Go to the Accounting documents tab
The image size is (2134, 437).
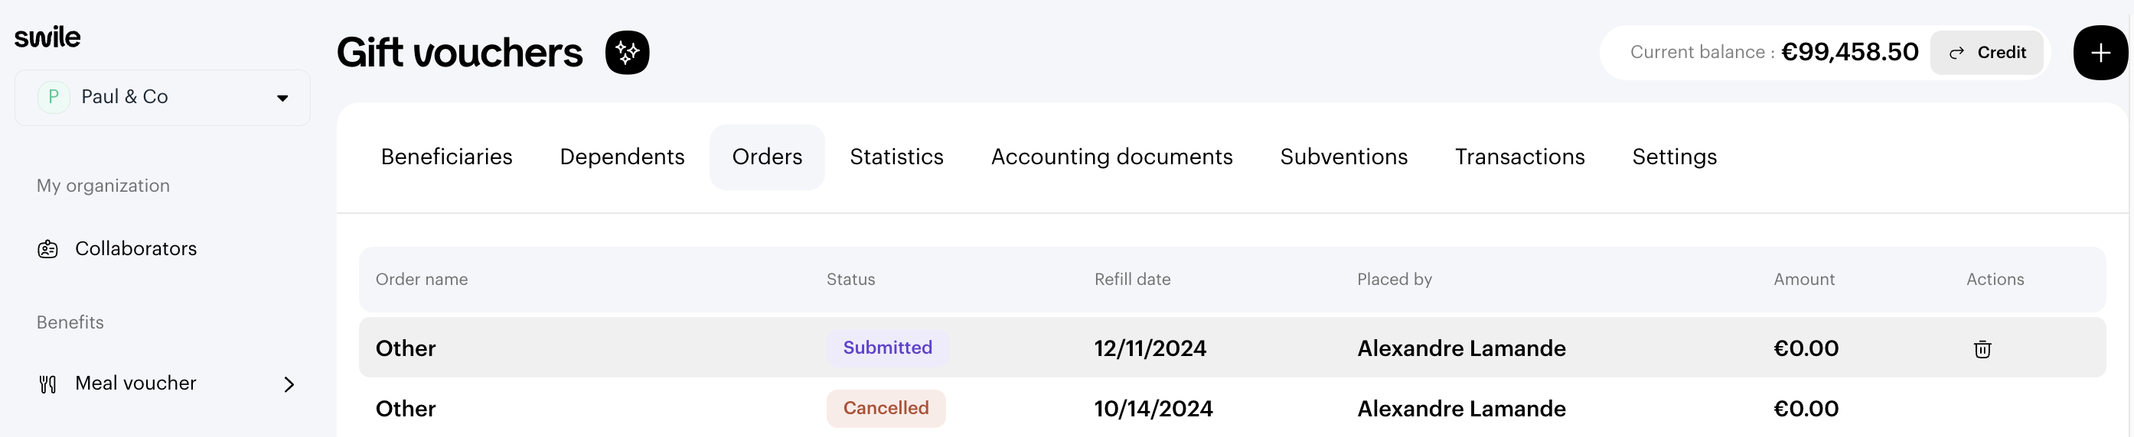pyautogui.click(x=1111, y=157)
